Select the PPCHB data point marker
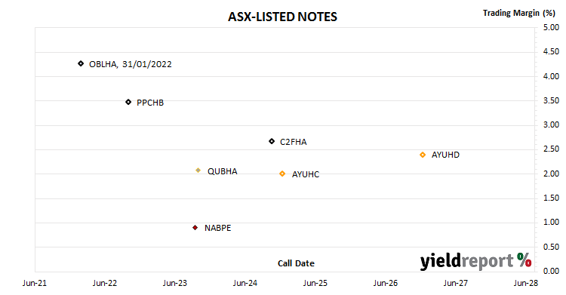 (x=128, y=102)
